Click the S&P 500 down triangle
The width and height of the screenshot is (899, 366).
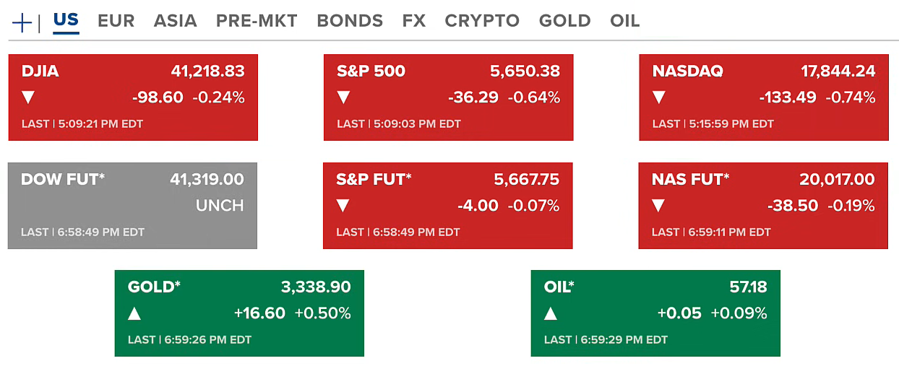(343, 97)
